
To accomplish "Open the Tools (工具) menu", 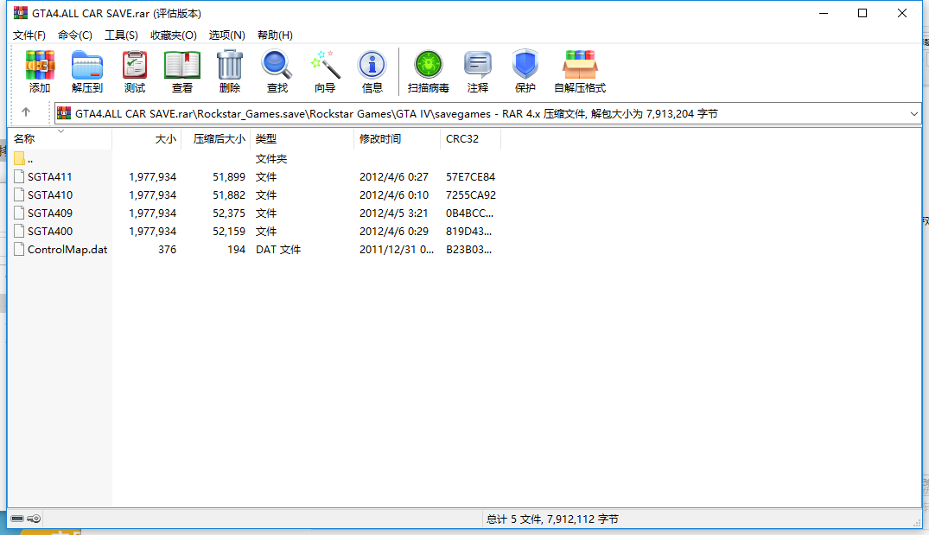I will 121,35.
